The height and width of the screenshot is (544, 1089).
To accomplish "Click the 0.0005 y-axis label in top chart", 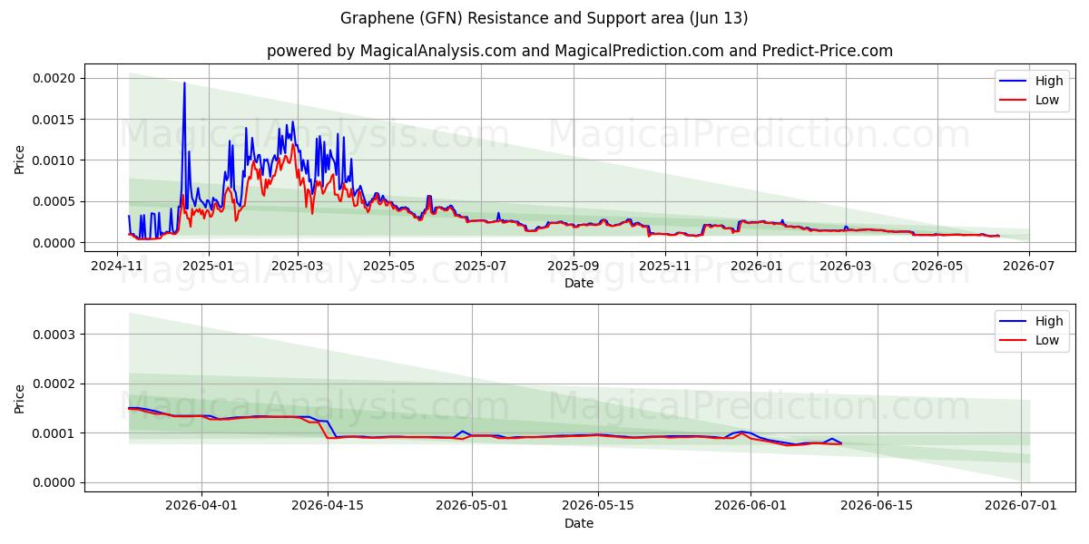I will tap(54, 201).
